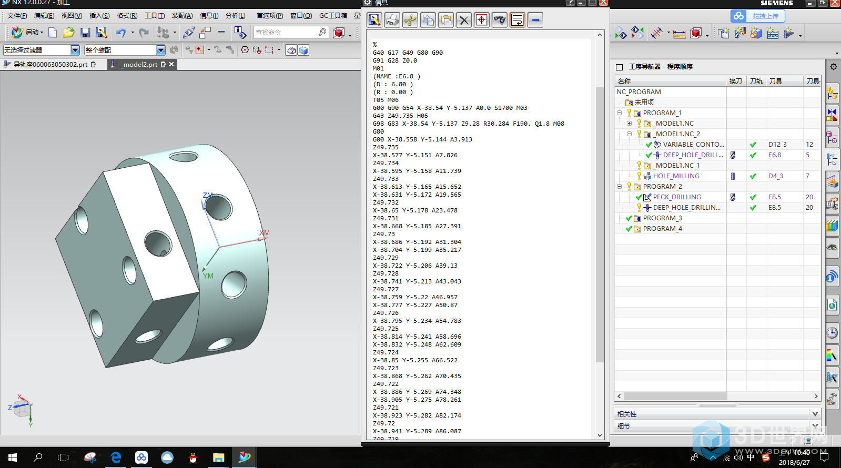Cut text with scissors icon
Screen dimensions: 841x468
pos(410,20)
